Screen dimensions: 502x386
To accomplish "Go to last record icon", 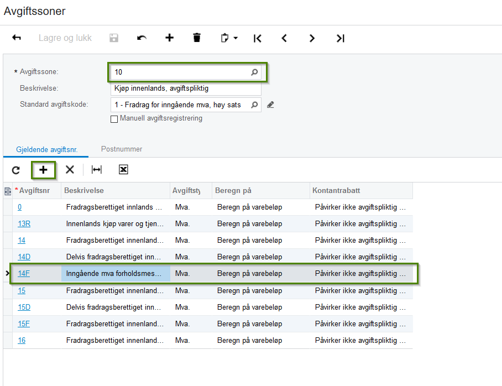I will [341, 38].
